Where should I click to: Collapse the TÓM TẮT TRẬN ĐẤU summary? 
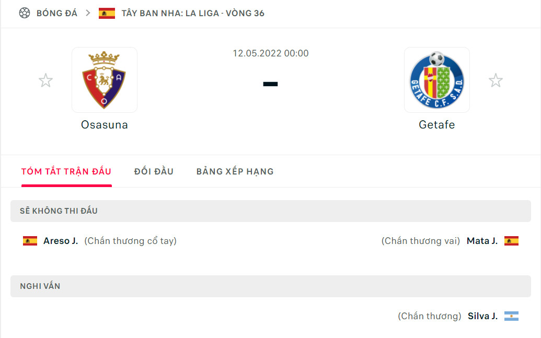pos(66,171)
